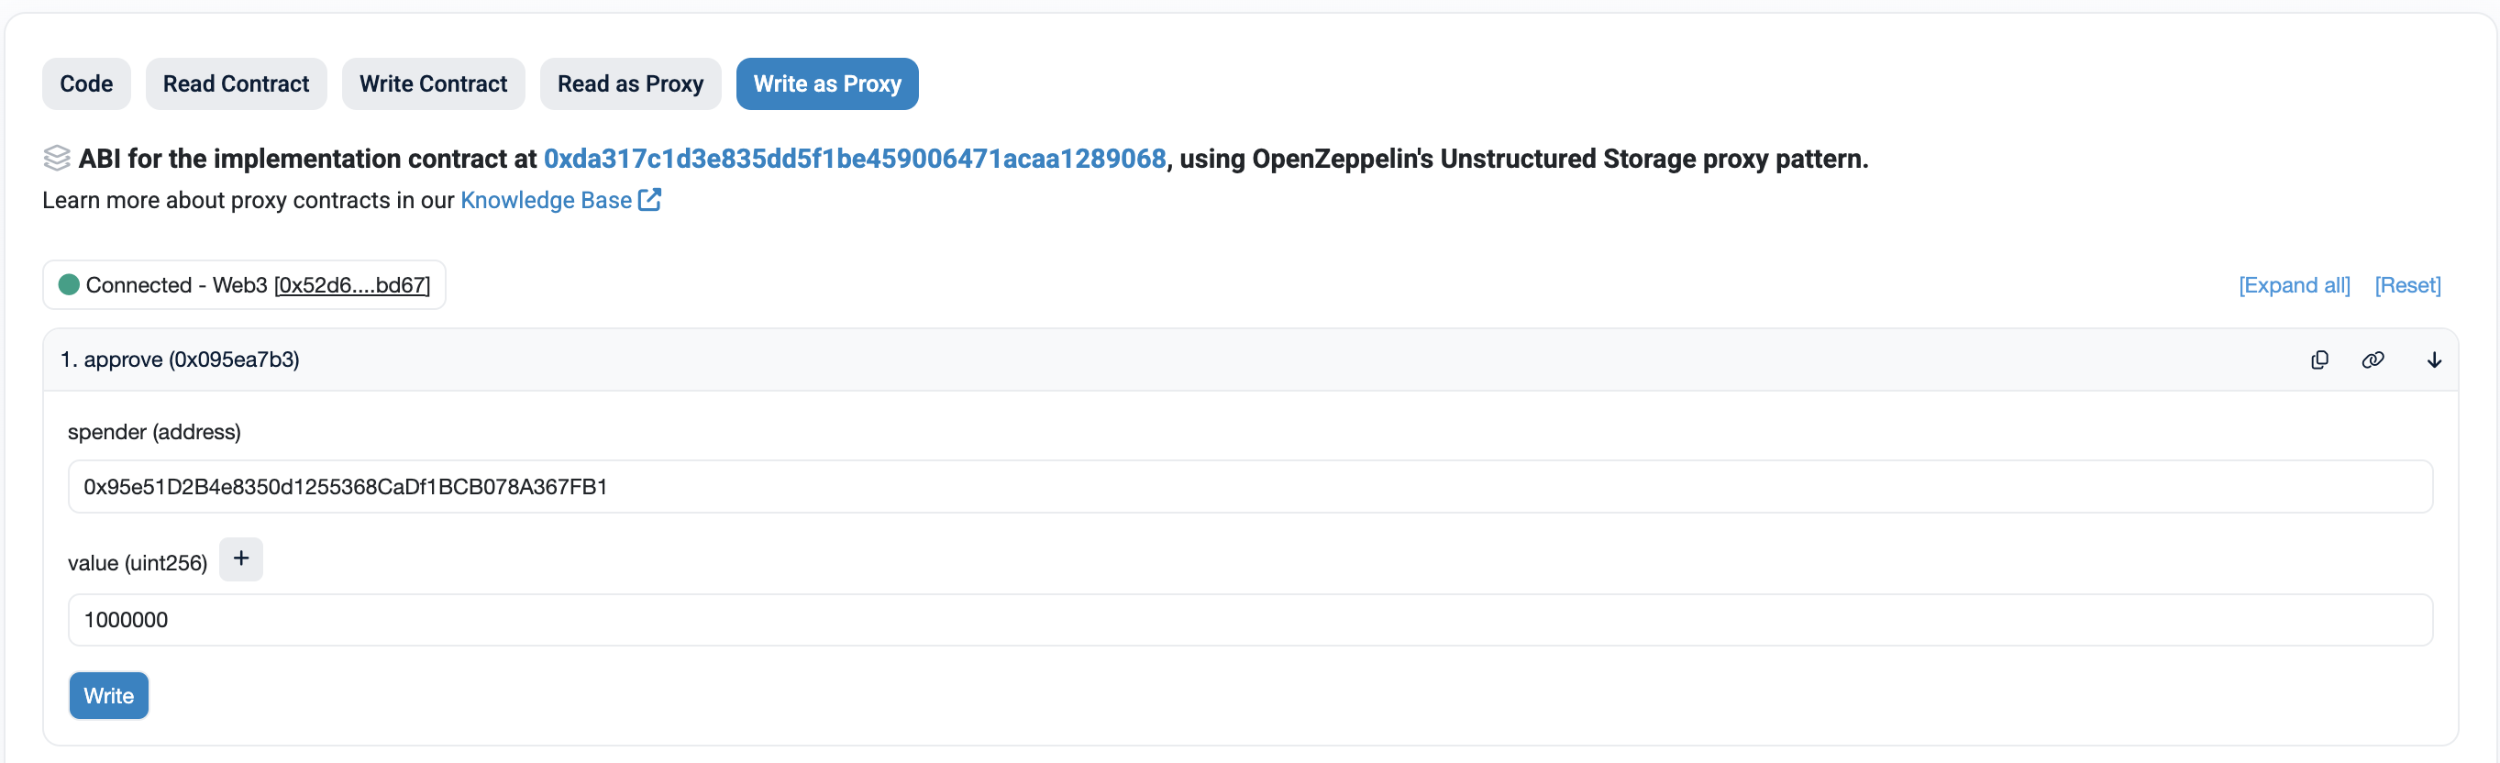2500x763 pixels.
Task: Open the implementation contract address link
Action: (x=854, y=159)
